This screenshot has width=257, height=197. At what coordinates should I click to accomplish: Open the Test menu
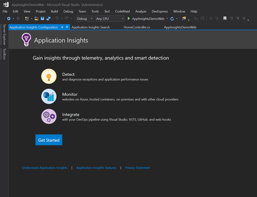tap(107, 11)
